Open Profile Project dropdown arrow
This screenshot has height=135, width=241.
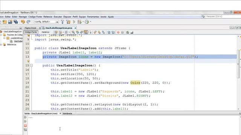point(90,22)
